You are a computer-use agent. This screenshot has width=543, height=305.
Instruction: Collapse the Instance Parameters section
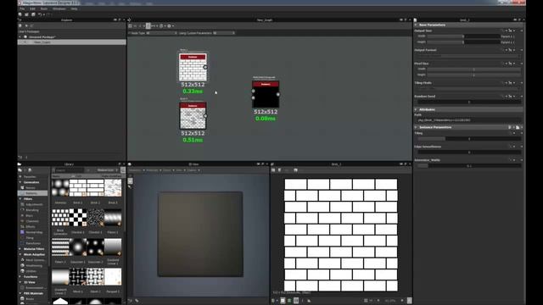tap(416, 127)
